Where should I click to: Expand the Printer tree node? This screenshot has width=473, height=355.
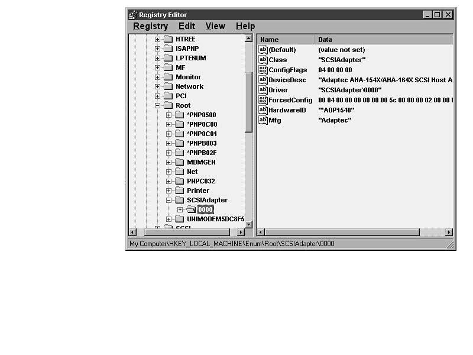169,191
